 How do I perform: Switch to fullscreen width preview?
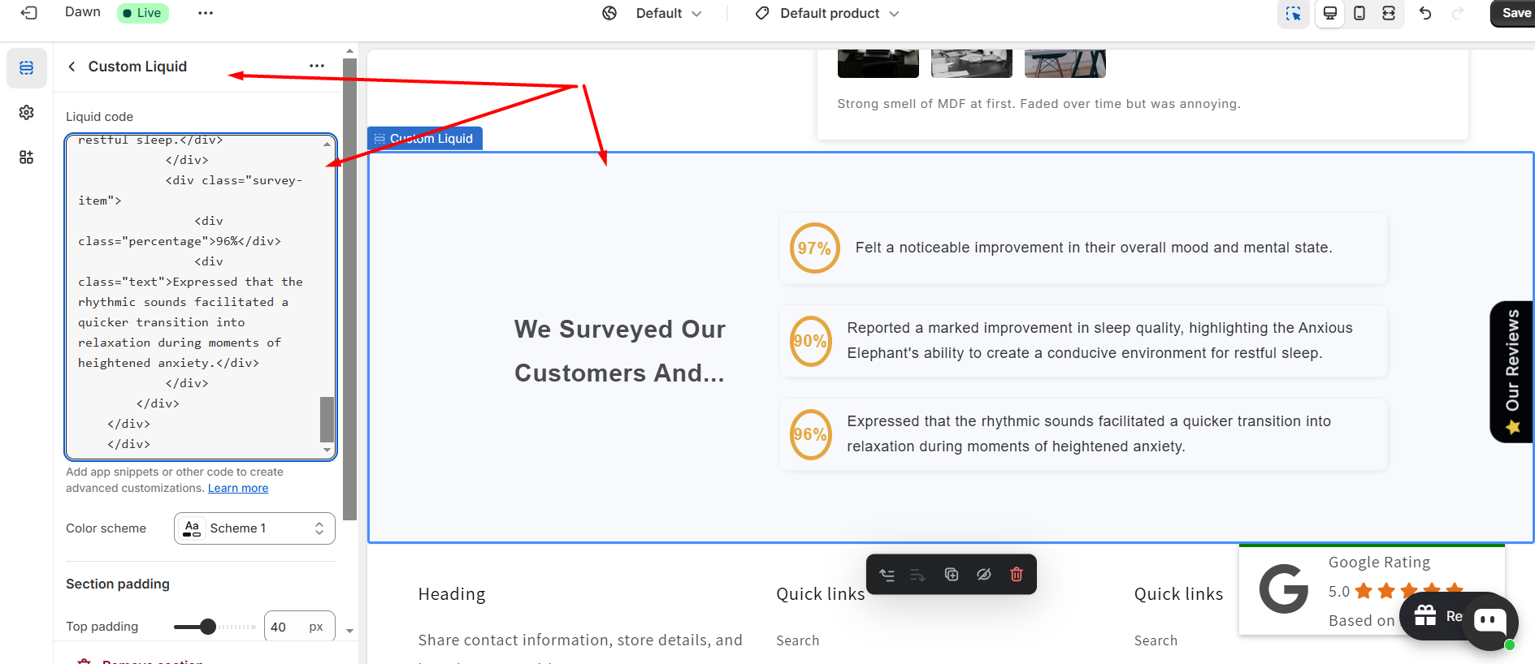(x=1389, y=14)
